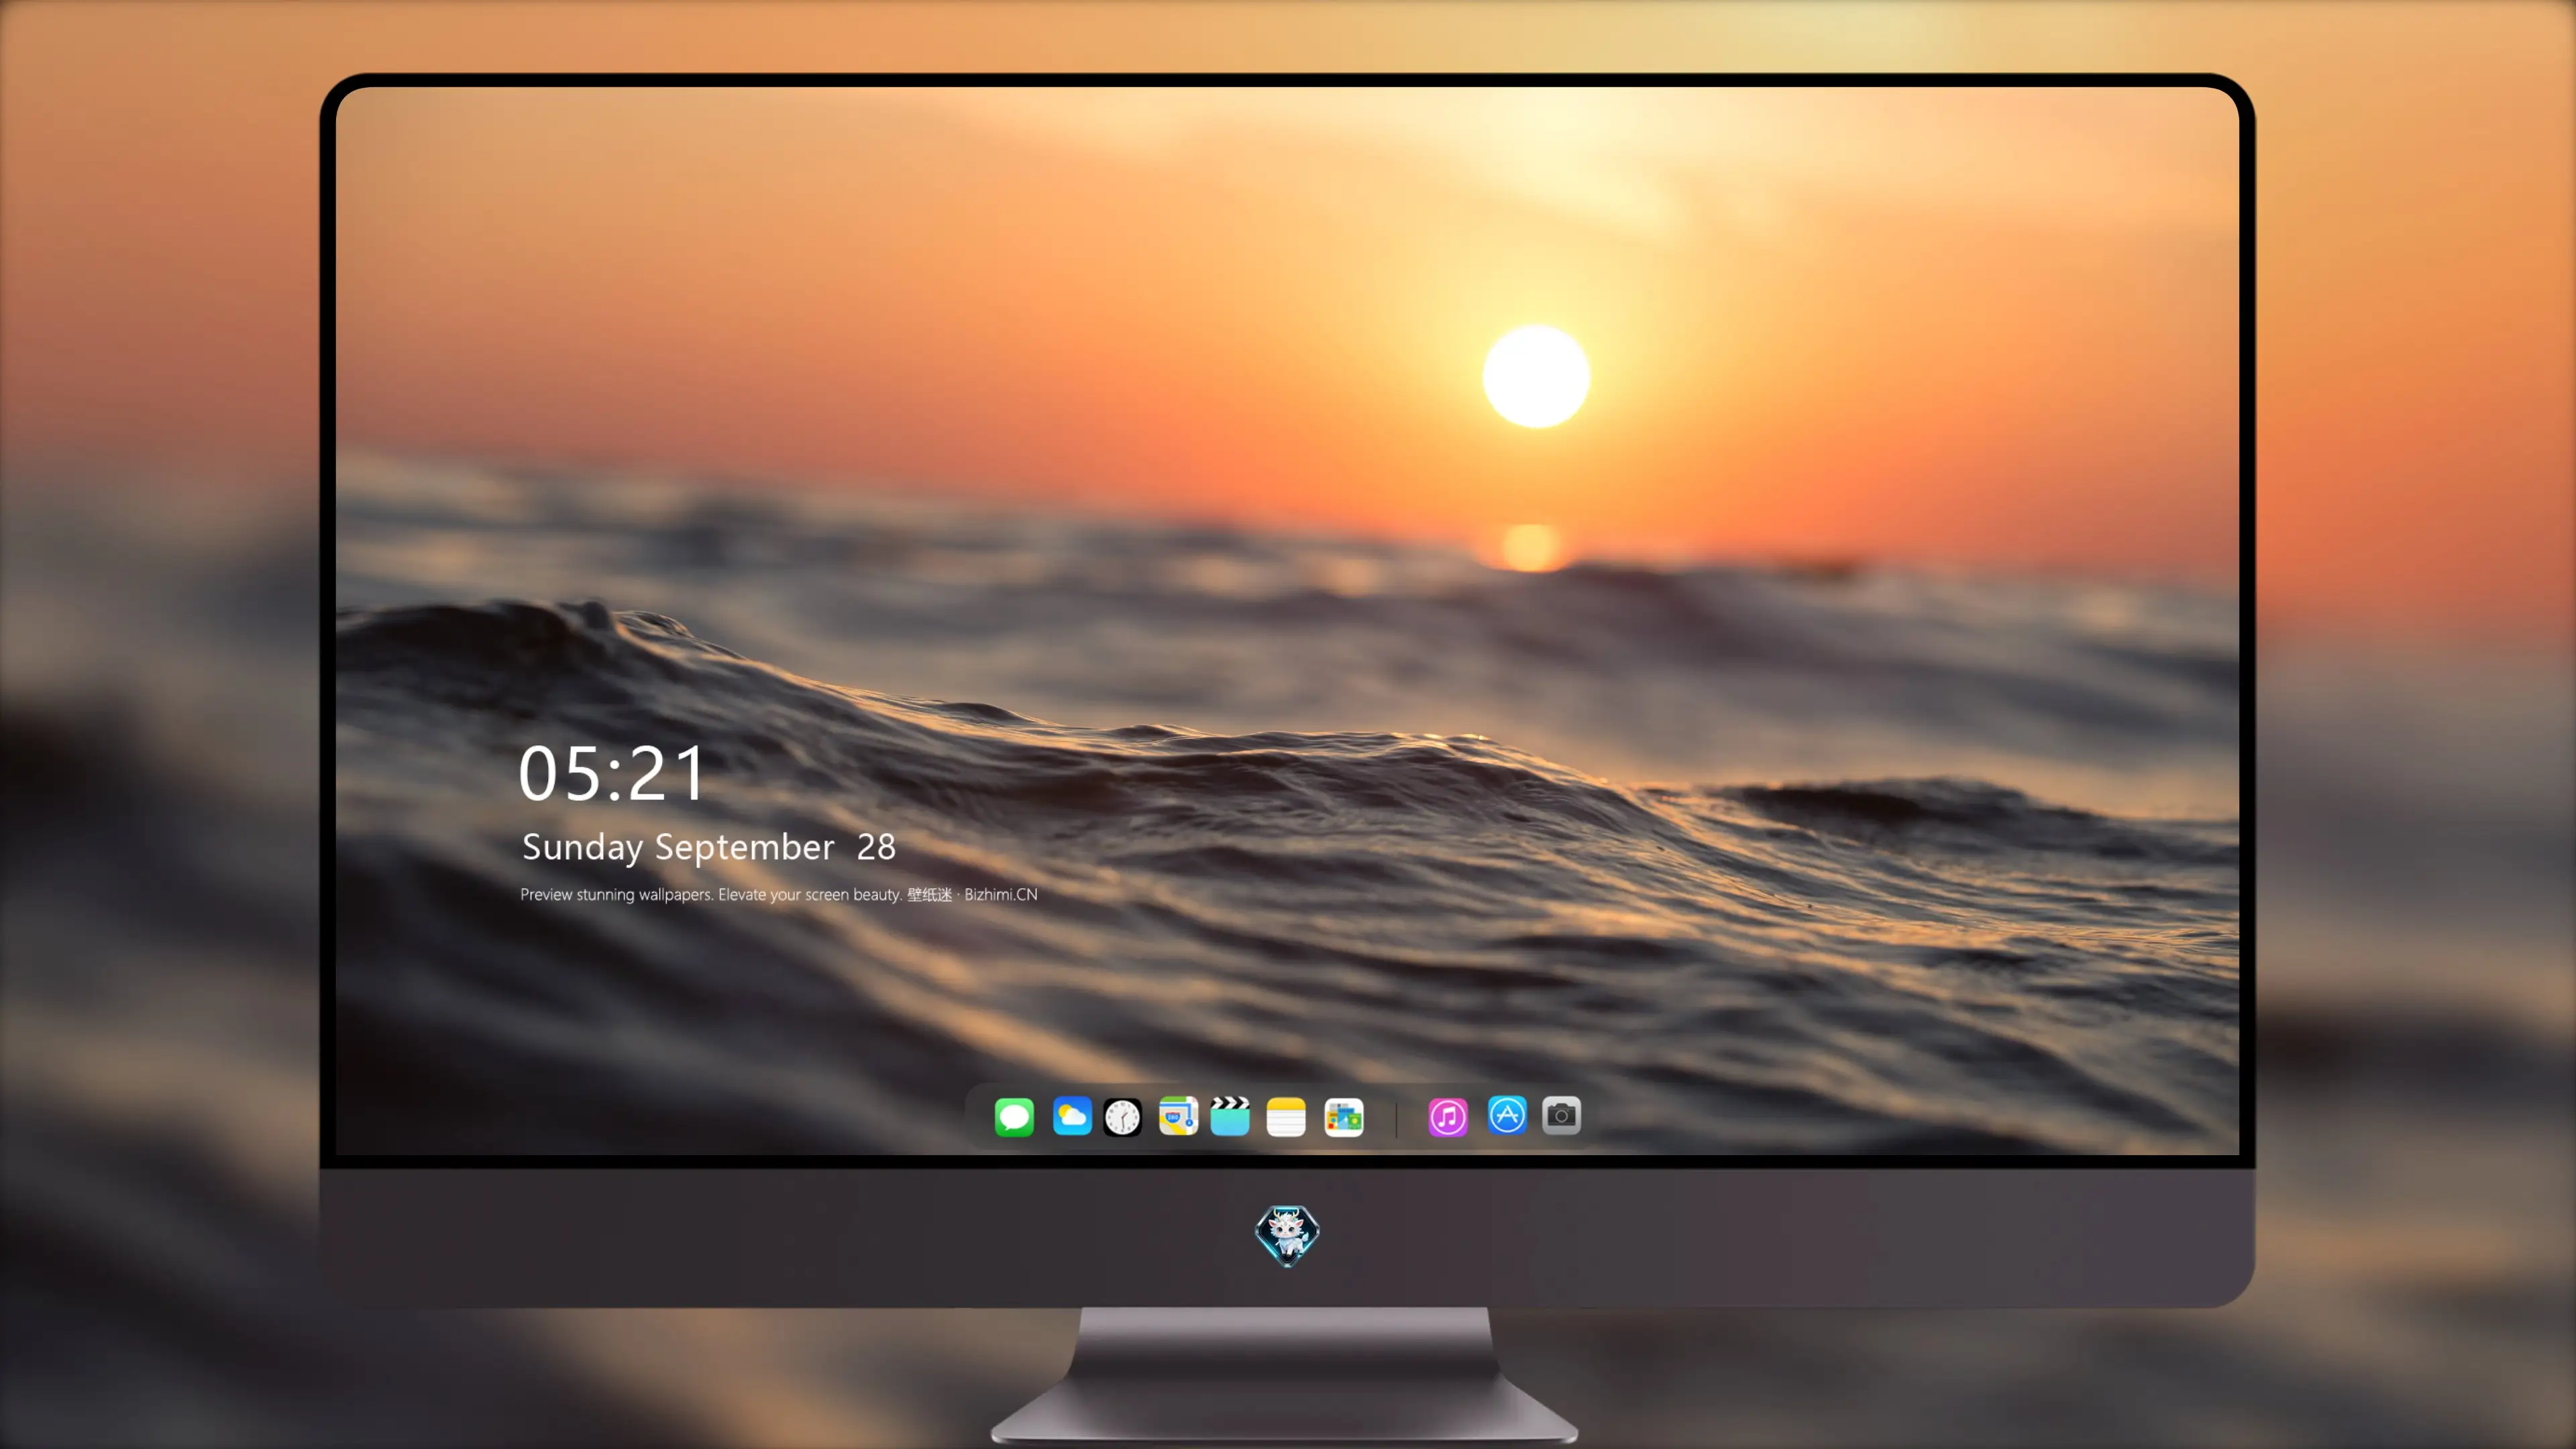Screen dimensions: 2576x1449
Task: Open the gray Camera app in the dock
Action: tap(1561, 1115)
